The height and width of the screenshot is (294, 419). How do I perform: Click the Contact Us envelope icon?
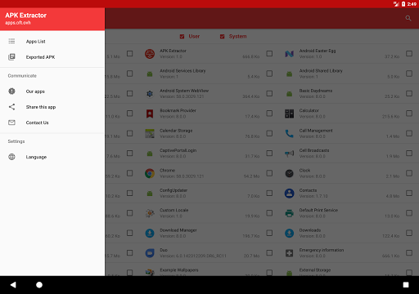(11, 122)
